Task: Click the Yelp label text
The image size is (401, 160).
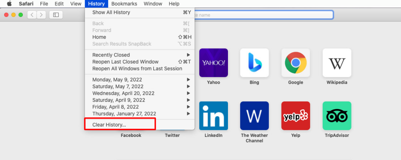Action: 296,135
